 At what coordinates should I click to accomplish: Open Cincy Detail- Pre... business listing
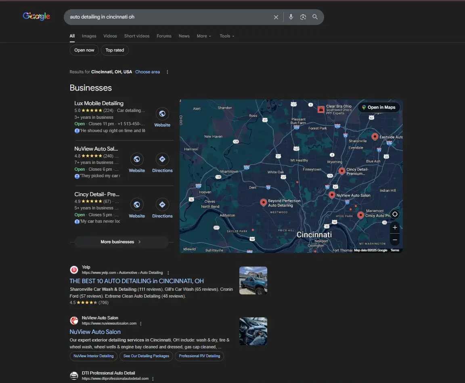[97, 194]
